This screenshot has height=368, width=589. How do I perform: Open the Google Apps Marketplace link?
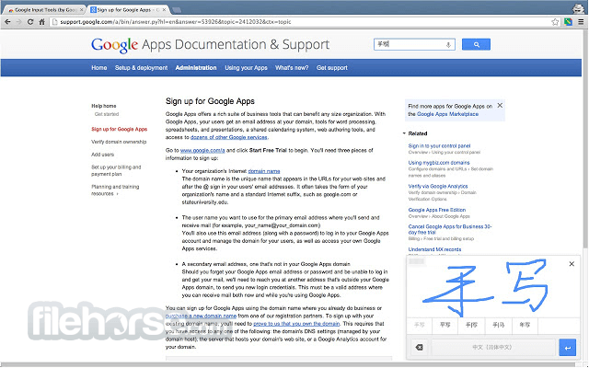coord(448,114)
